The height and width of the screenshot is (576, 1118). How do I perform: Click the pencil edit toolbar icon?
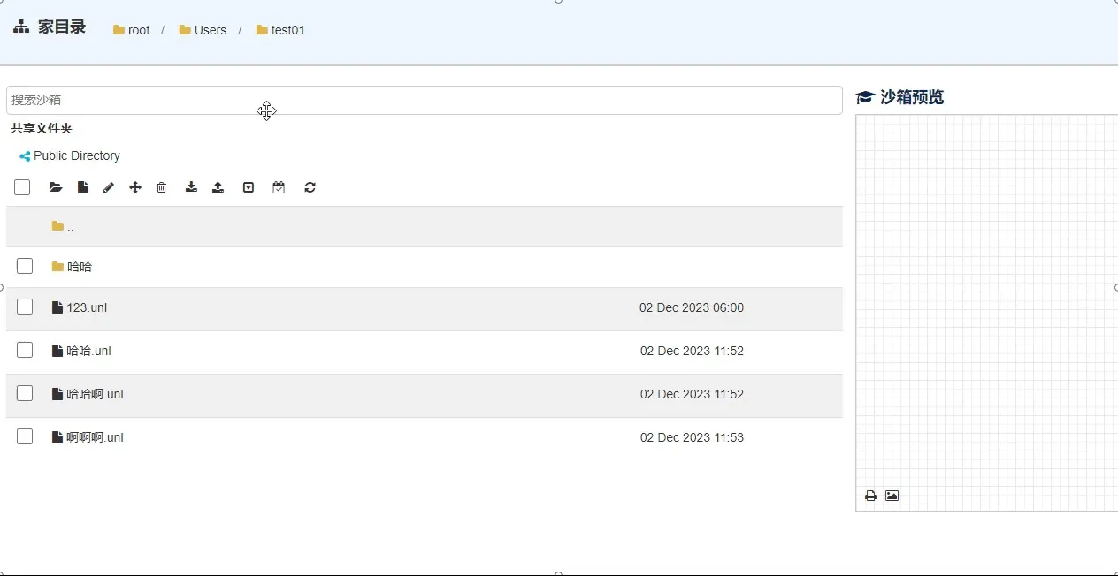109,187
